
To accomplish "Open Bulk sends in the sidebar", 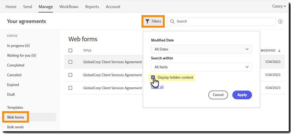I will [x=15, y=127].
